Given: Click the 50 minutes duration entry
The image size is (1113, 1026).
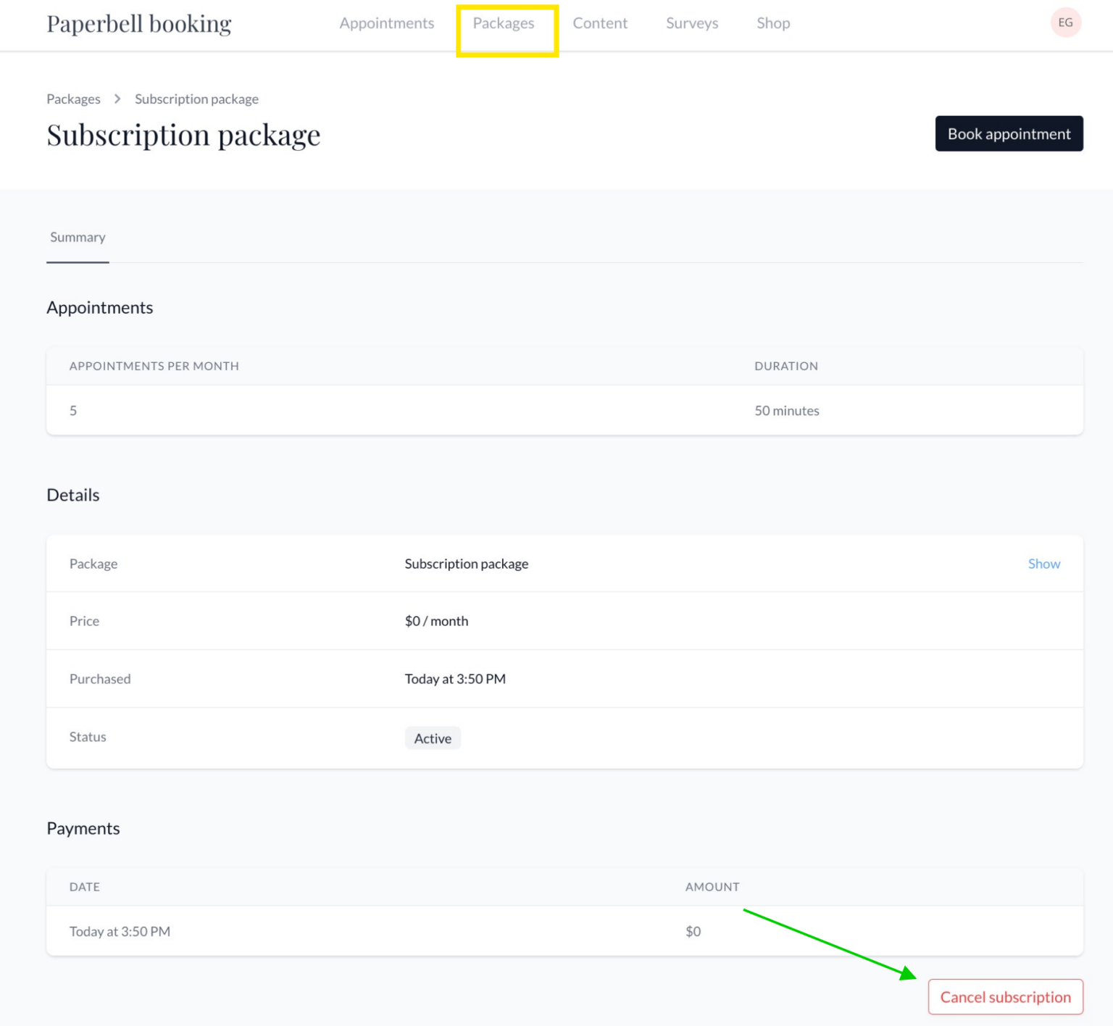Looking at the screenshot, I should (x=787, y=410).
